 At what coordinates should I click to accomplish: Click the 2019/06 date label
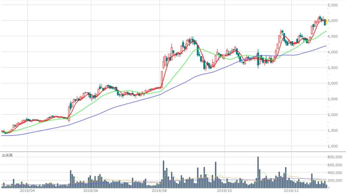[91, 191]
